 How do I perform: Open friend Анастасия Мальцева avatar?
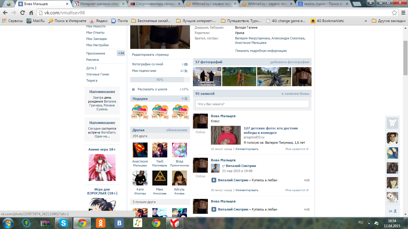pos(140,150)
